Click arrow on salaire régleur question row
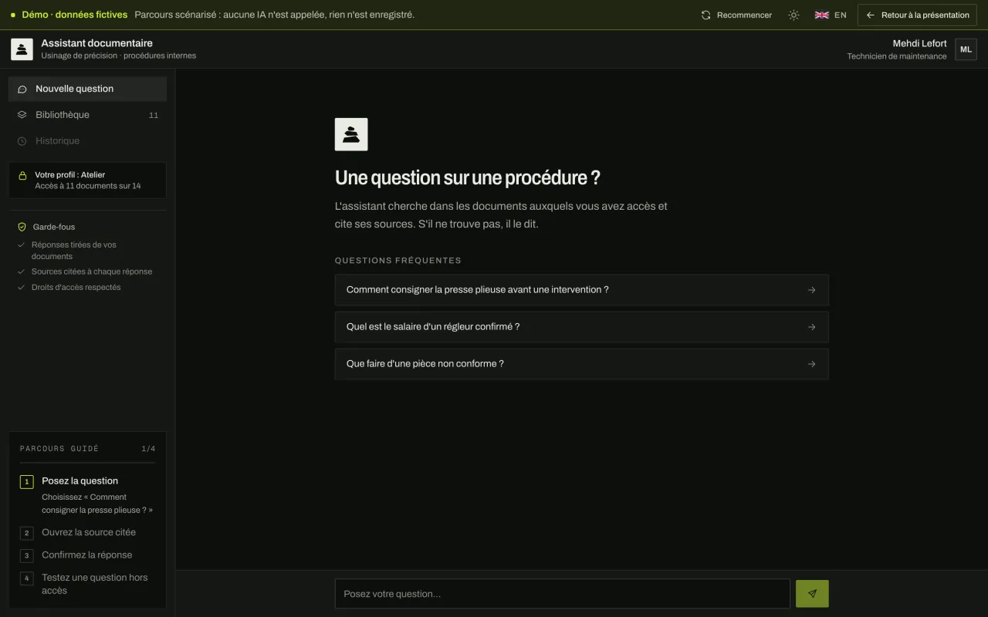 coord(811,327)
